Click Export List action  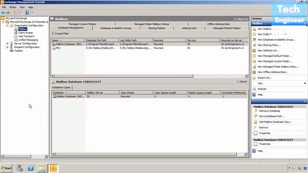tap(265, 78)
